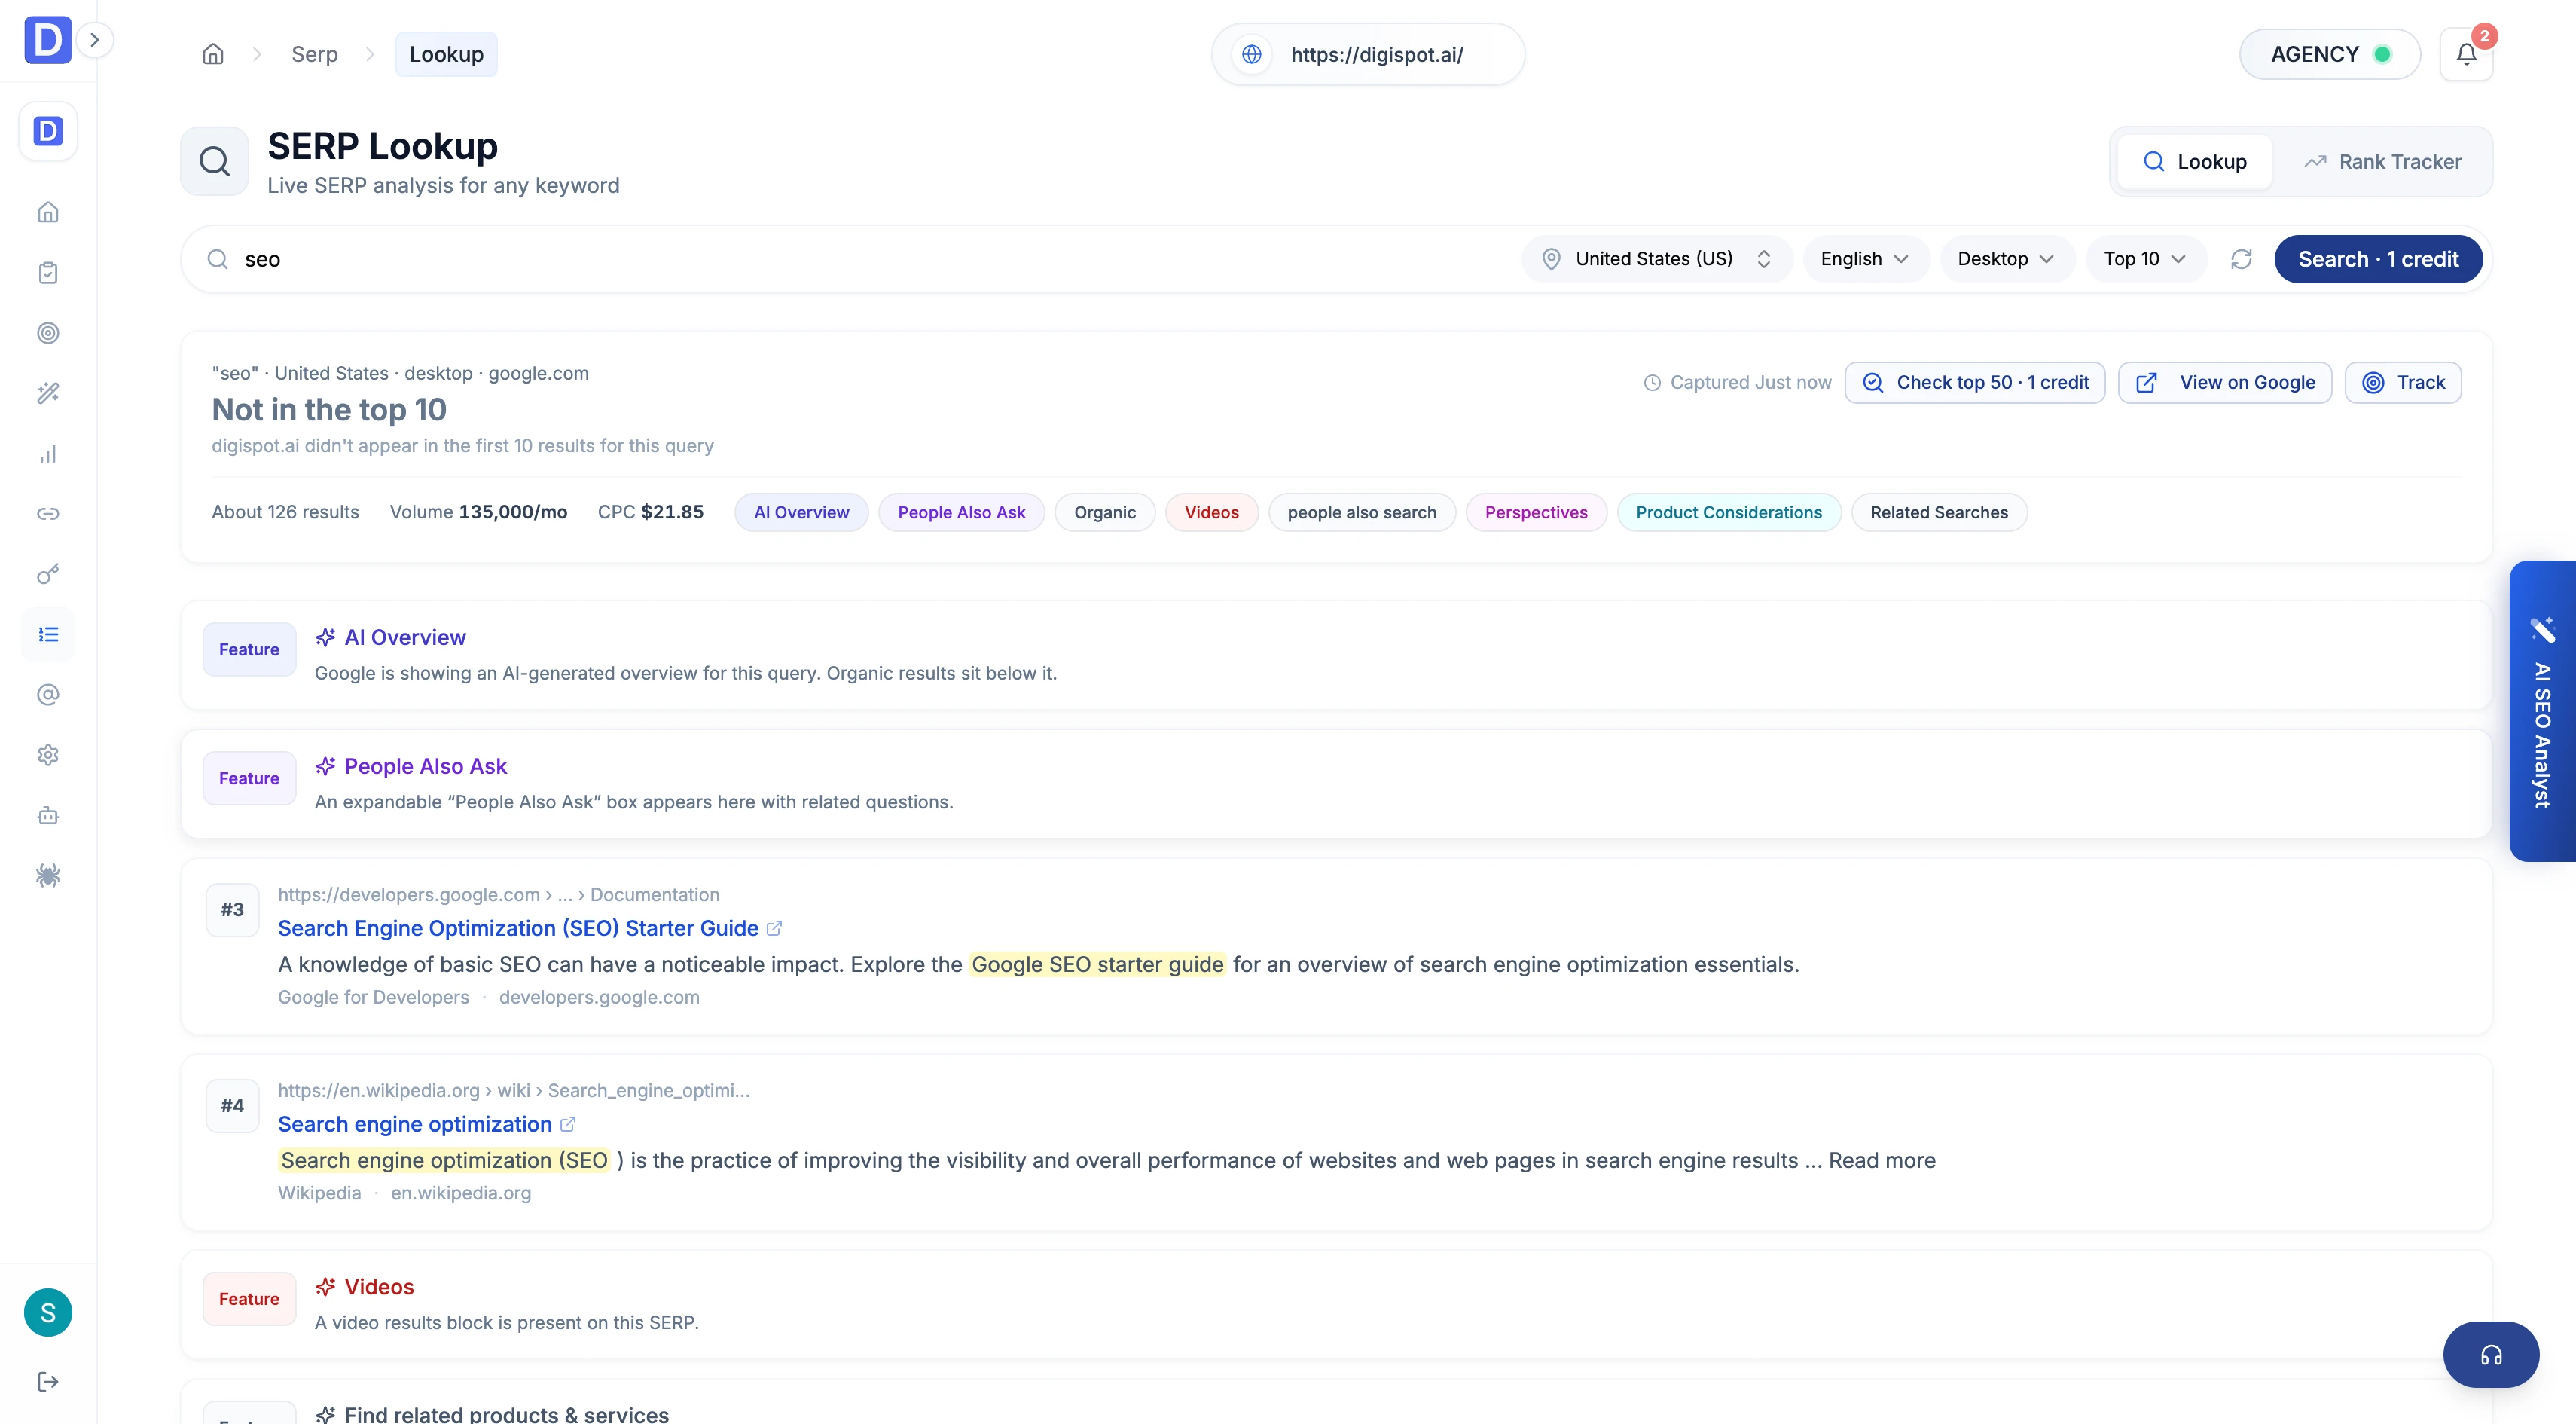
Task: Open Search engine optimization Wikipedia link
Action: pos(415,1124)
